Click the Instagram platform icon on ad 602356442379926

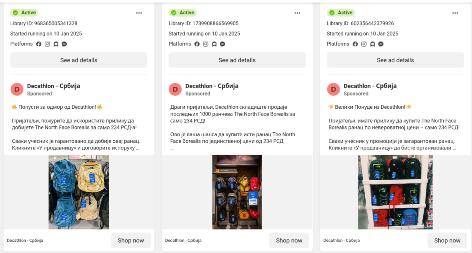coord(364,44)
